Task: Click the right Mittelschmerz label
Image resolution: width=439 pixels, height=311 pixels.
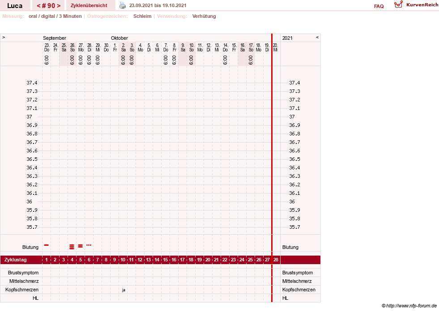Action: [x=297, y=281]
